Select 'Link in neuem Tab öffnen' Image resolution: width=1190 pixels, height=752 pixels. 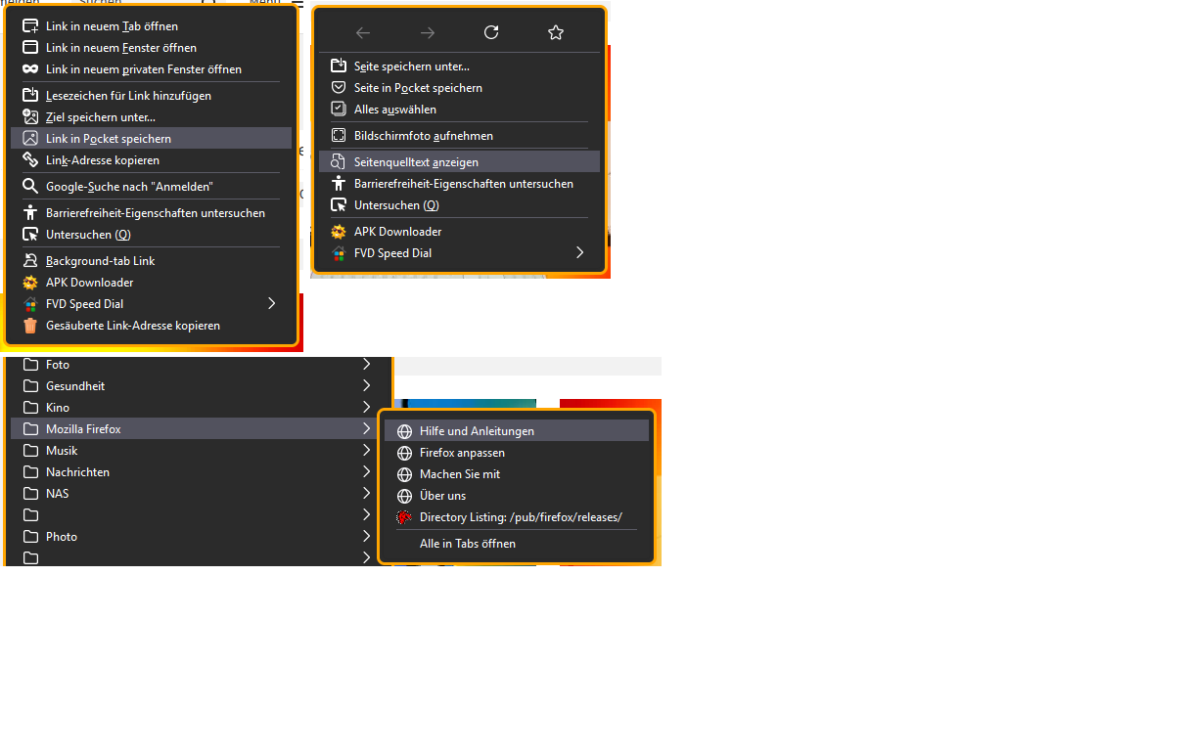click(x=151, y=25)
